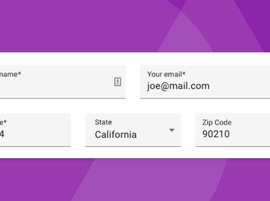Click the Your email* label

click(166, 74)
